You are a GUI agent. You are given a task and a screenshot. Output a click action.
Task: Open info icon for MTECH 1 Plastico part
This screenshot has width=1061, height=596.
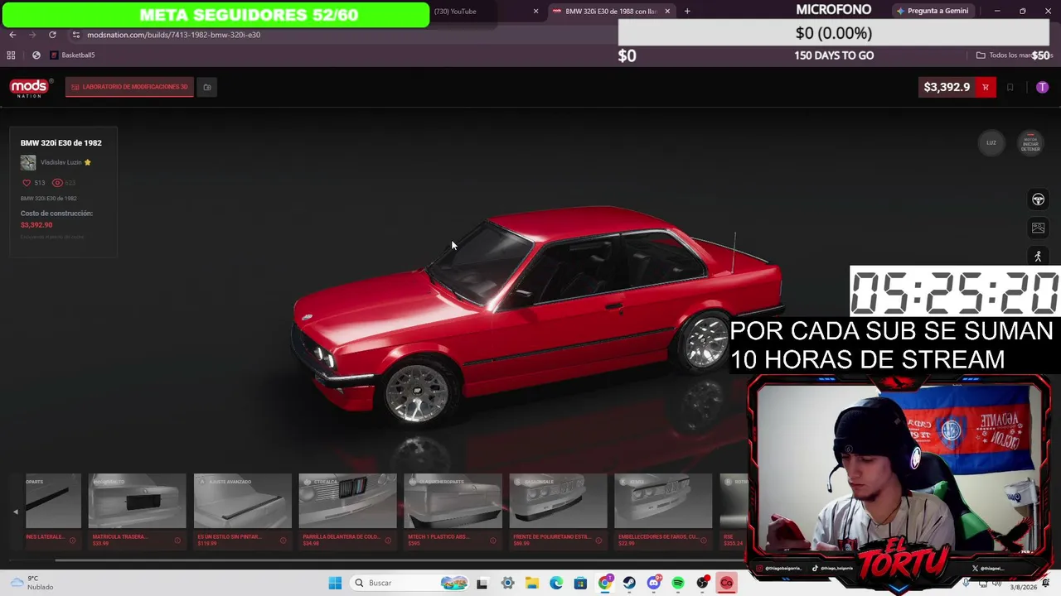coord(493,541)
